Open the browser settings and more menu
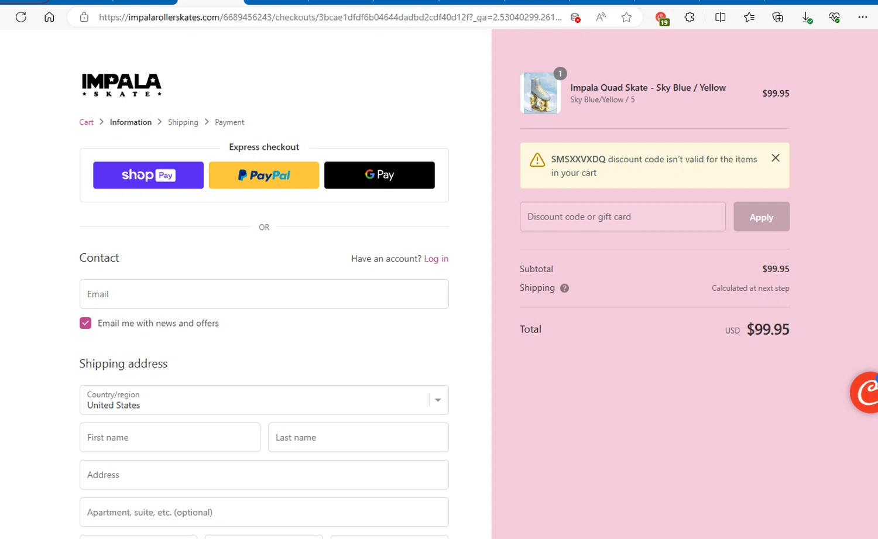Screen dimensions: 878x539 (863, 17)
